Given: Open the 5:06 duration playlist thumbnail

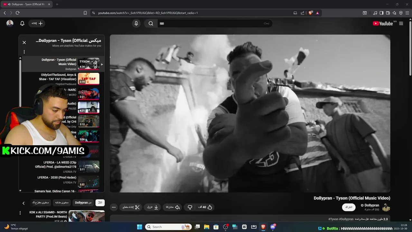Looking at the screenshot, I should coord(89,136).
